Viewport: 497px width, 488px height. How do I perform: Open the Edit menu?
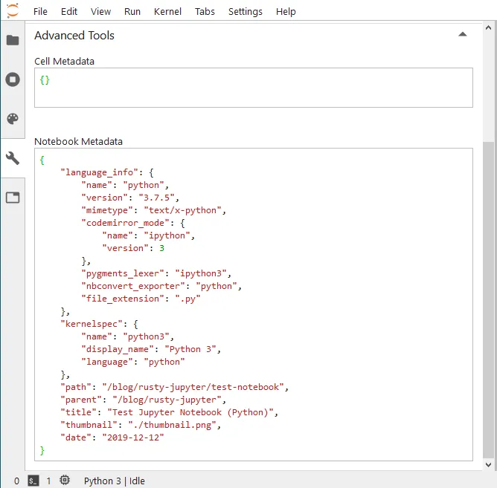tap(69, 12)
